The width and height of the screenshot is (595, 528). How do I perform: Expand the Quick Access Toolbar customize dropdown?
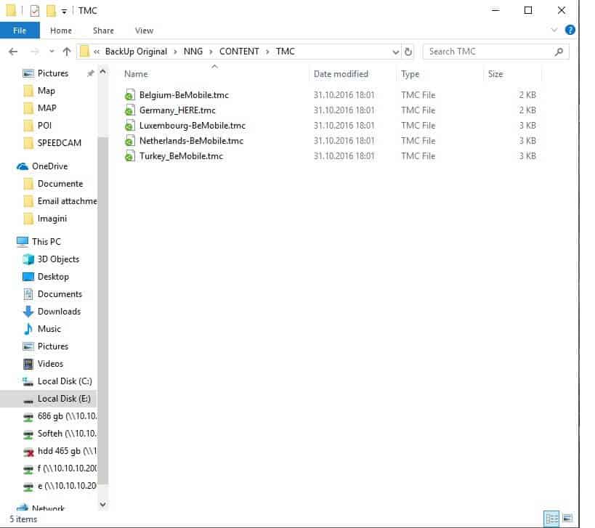(64, 11)
